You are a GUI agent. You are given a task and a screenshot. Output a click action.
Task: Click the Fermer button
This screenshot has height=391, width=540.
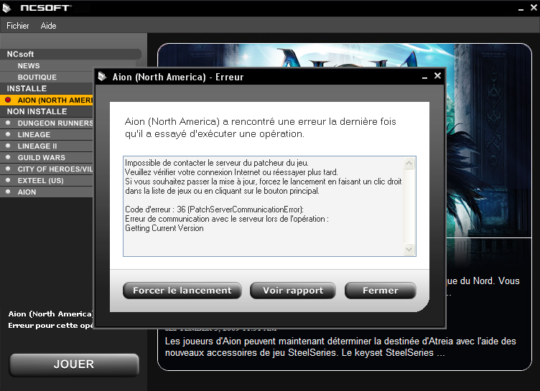pos(380,291)
